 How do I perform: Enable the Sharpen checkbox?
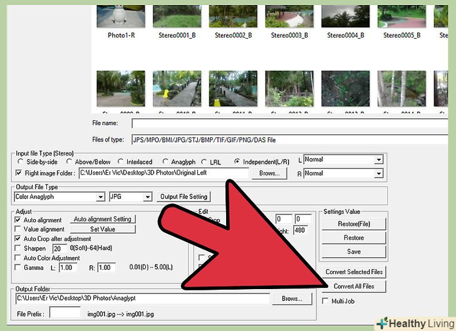click(18, 248)
